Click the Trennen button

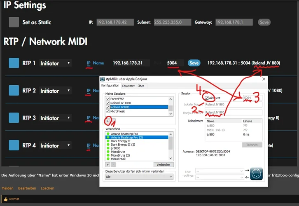tap(252, 145)
